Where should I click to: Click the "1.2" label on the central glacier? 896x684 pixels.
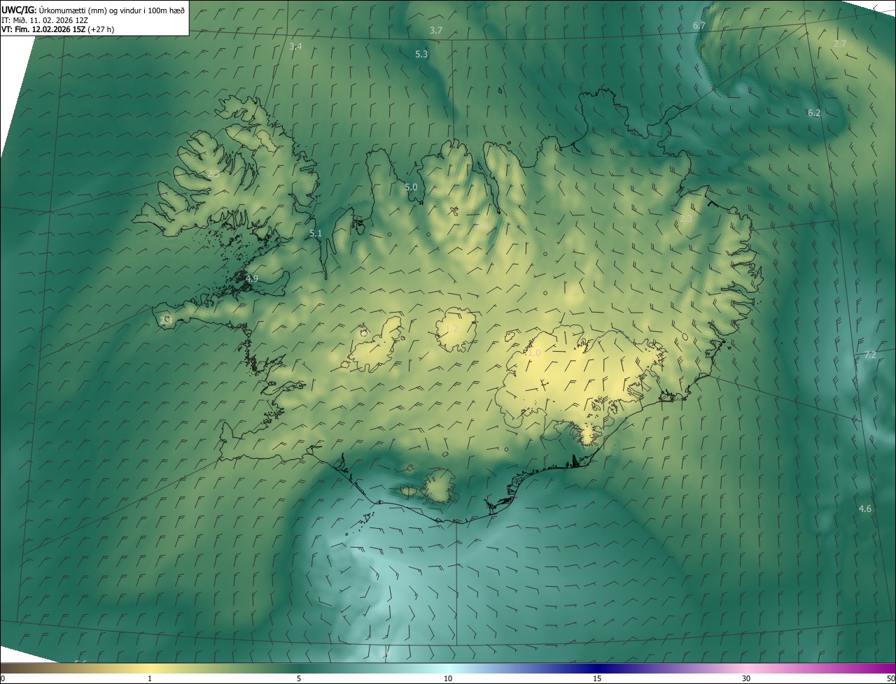pyautogui.click(x=451, y=329)
